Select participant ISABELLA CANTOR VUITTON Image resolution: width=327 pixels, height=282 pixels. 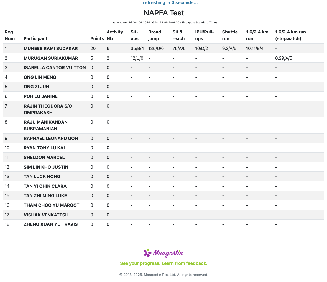tap(55, 68)
